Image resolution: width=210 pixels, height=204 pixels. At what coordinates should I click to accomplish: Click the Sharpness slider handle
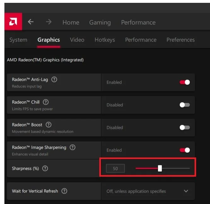point(160,168)
